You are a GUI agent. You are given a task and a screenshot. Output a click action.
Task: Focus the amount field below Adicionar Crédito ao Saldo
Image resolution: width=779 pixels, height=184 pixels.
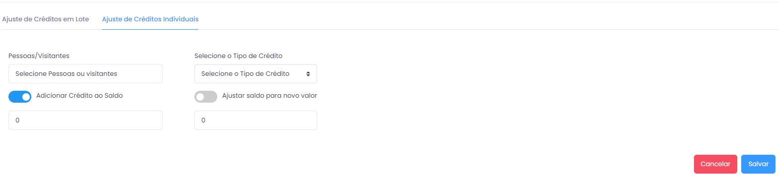click(86, 120)
